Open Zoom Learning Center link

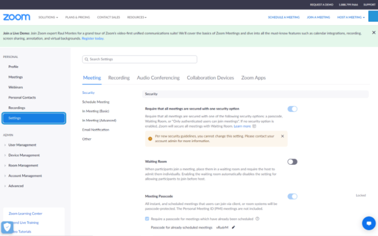click(26, 214)
